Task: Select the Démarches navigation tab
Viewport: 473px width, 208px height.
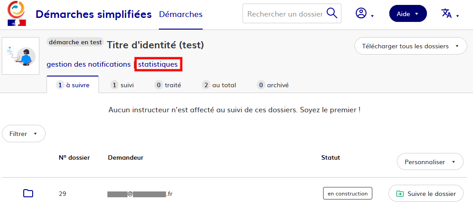Action: point(181,14)
